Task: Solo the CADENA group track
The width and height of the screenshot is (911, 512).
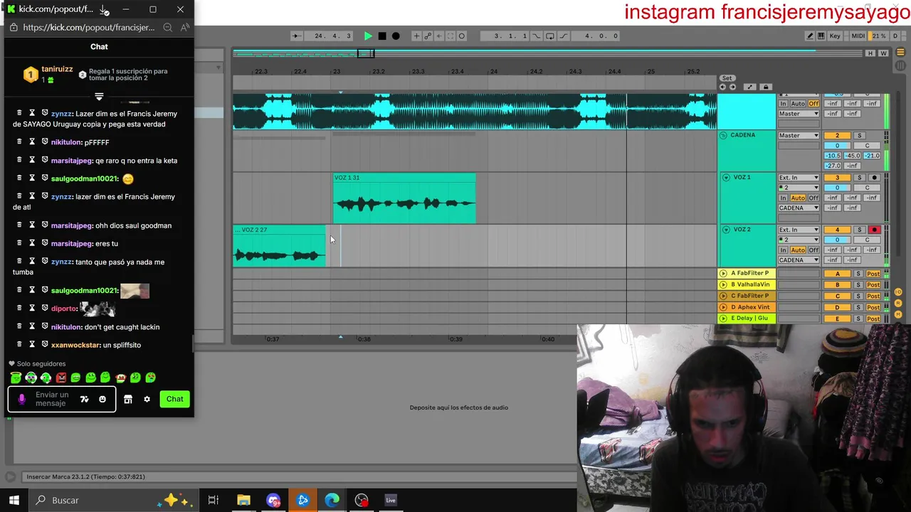Action: (859, 135)
